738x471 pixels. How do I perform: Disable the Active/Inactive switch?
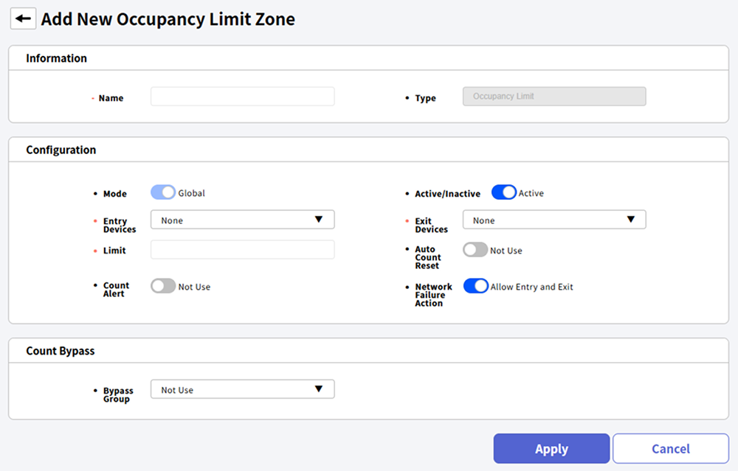click(x=503, y=192)
